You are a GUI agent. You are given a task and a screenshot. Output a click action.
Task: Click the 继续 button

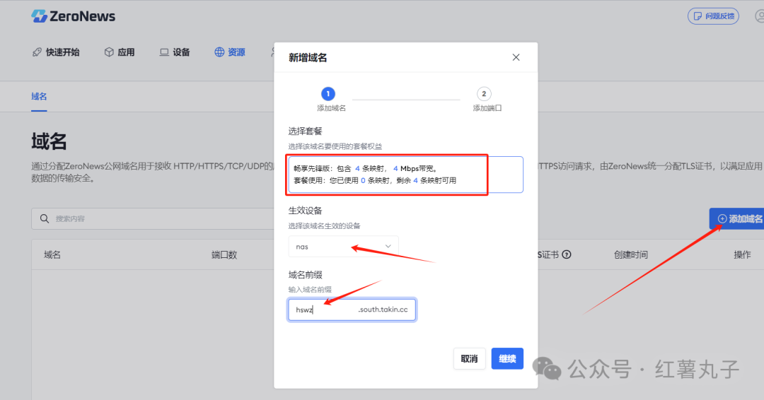[507, 358]
